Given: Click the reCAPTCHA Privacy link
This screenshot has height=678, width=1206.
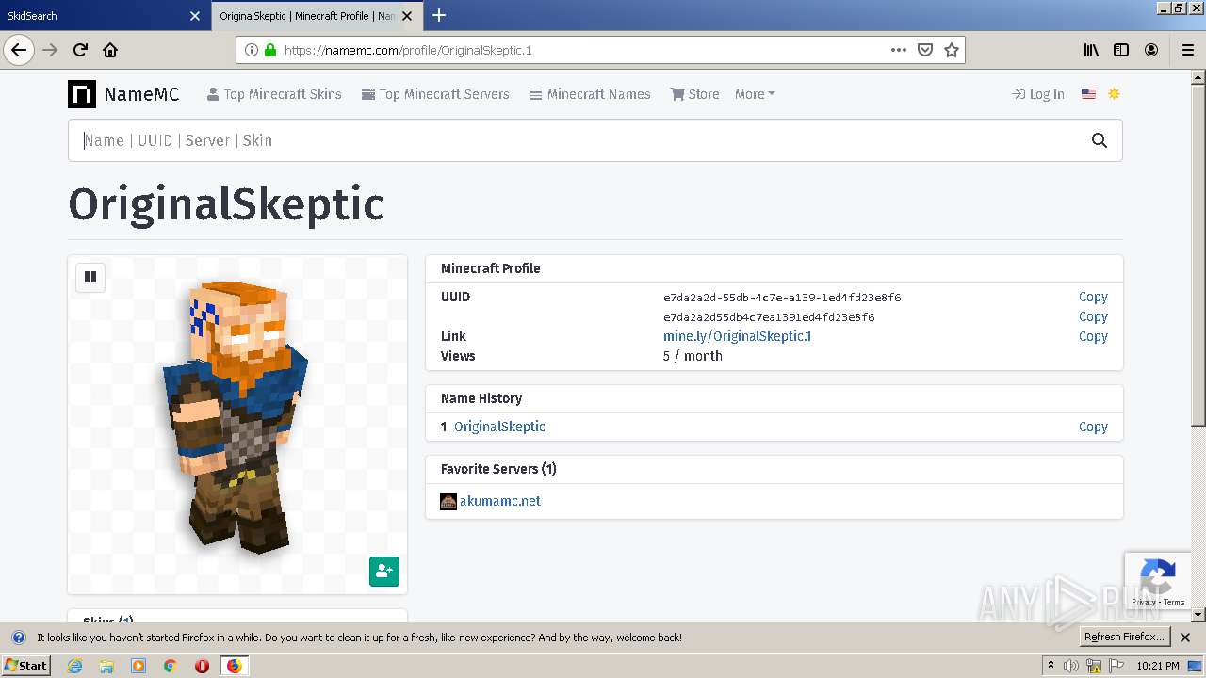Looking at the screenshot, I should (1143, 602).
